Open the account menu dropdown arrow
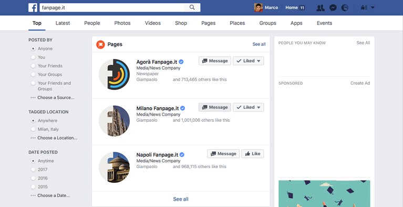The height and width of the screenshot is (207, 403). [373, 8]
